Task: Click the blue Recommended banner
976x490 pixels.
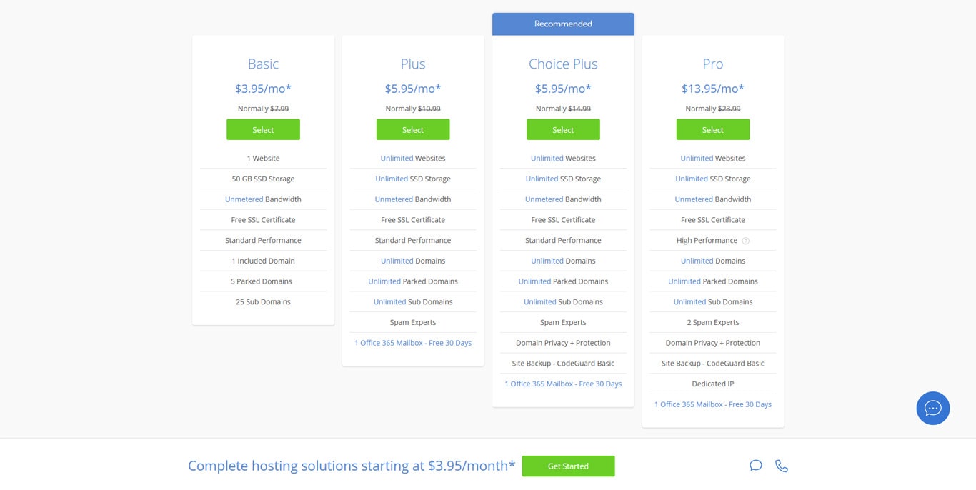Action: click(x=563, y=24)
